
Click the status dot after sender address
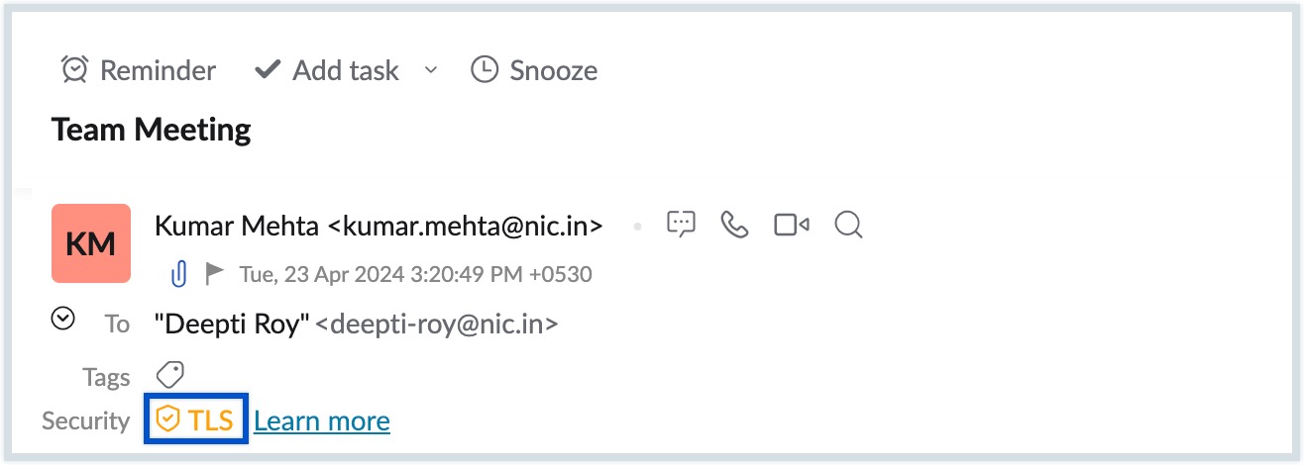638,227
